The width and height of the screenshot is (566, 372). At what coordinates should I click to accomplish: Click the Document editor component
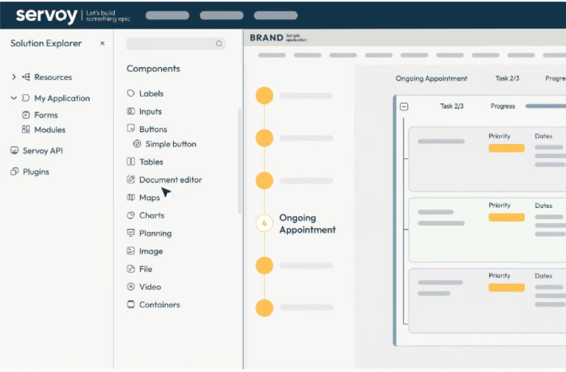170,180
